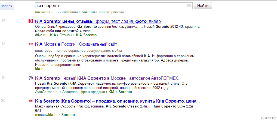
Task: Open KIA Sorento breadcrumb after Отзывы
Action: (86, 35)
